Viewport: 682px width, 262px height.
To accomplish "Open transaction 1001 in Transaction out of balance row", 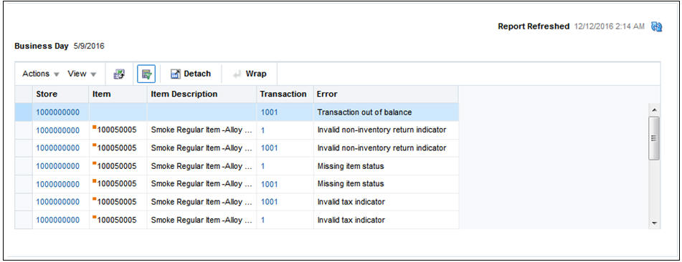I will 269,112.
